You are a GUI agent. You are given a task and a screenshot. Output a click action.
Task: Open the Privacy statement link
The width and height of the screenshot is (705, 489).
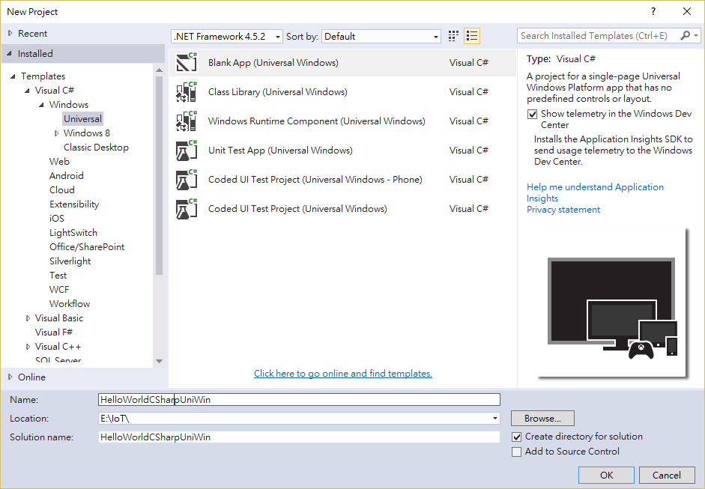point(563,210)
